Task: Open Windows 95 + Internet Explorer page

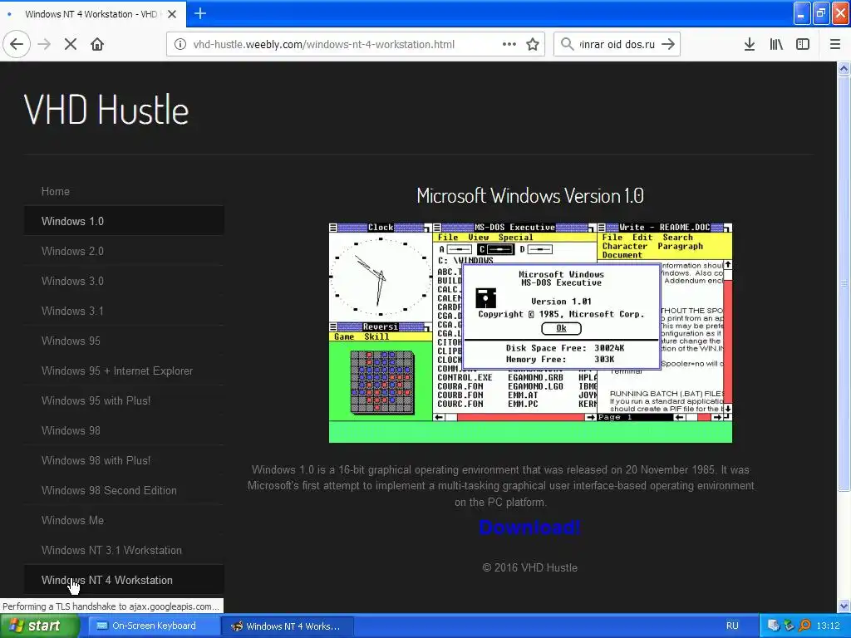Action: click(x=124, y=371)
